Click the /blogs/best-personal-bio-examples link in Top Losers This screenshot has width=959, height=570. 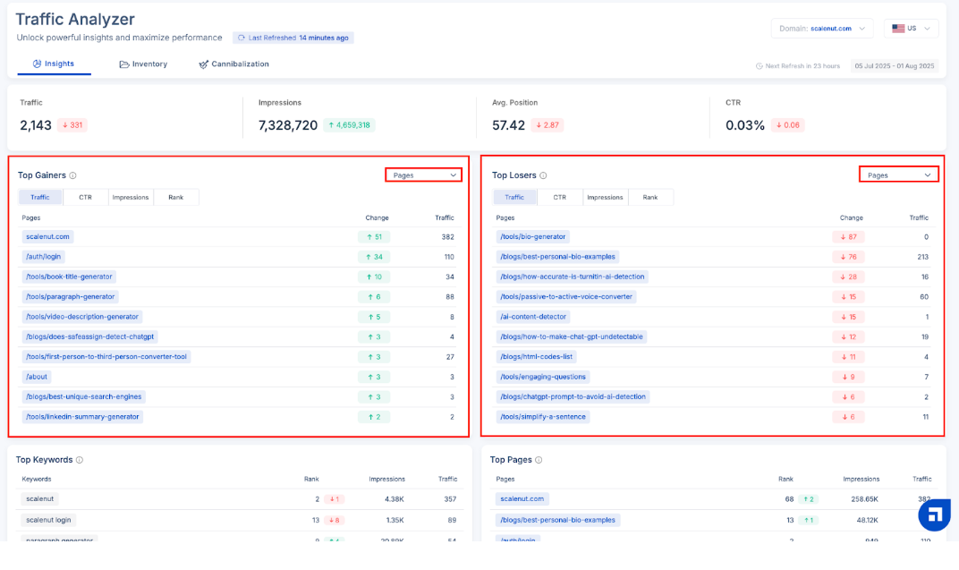pyautogui.click(x=557, y=257)
